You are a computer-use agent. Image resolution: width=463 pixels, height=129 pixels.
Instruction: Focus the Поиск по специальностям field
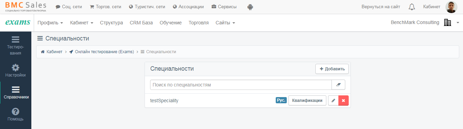coord(241,85)
